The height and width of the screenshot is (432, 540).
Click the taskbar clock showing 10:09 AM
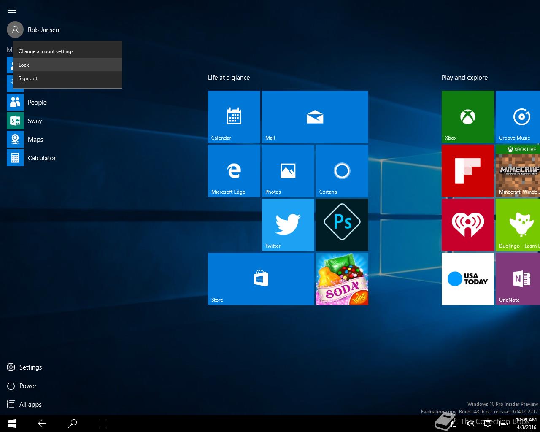526,423
